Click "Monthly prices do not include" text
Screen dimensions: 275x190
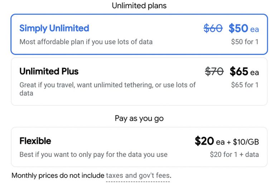(58, 176)
